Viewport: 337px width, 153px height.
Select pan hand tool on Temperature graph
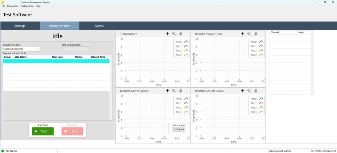[180, 34]
